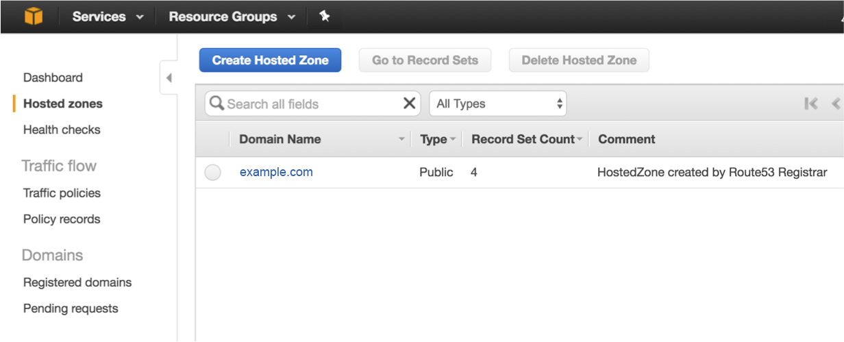Open Traffic policies in sidebar
844x342 pixels.
(x=62, y=193)
